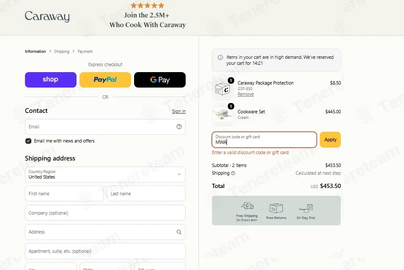This screenshot has width=404, height=270.
Task: Click the 'Shipping address' heading
Action: 50,158
